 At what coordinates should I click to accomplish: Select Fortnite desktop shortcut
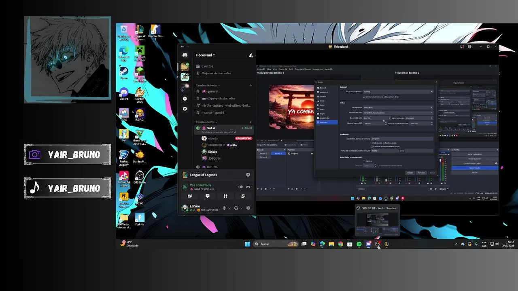coord(140,219)
